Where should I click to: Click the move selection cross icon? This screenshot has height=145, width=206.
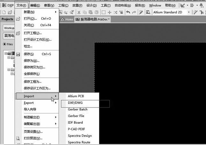coord(109,12)
